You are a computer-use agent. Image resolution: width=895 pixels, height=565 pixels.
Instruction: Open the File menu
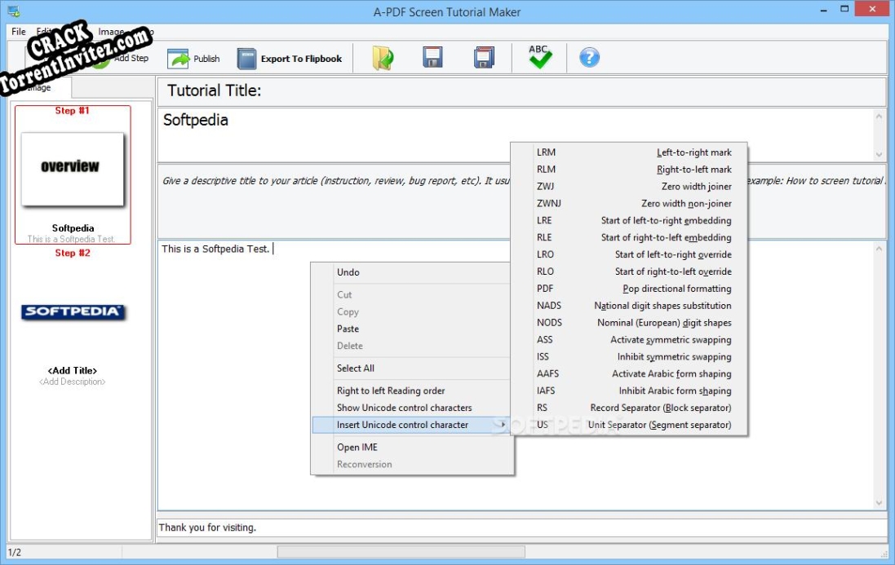[x=17, y=31]
